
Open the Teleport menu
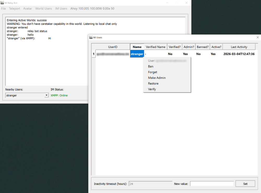pyautogui.click(x=14, y=8)
